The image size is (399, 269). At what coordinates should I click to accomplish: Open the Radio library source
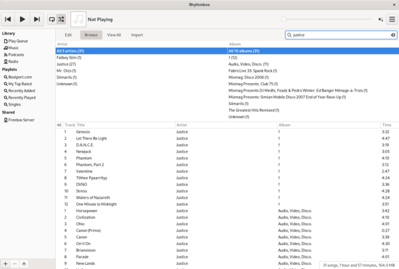coord(12,62)
